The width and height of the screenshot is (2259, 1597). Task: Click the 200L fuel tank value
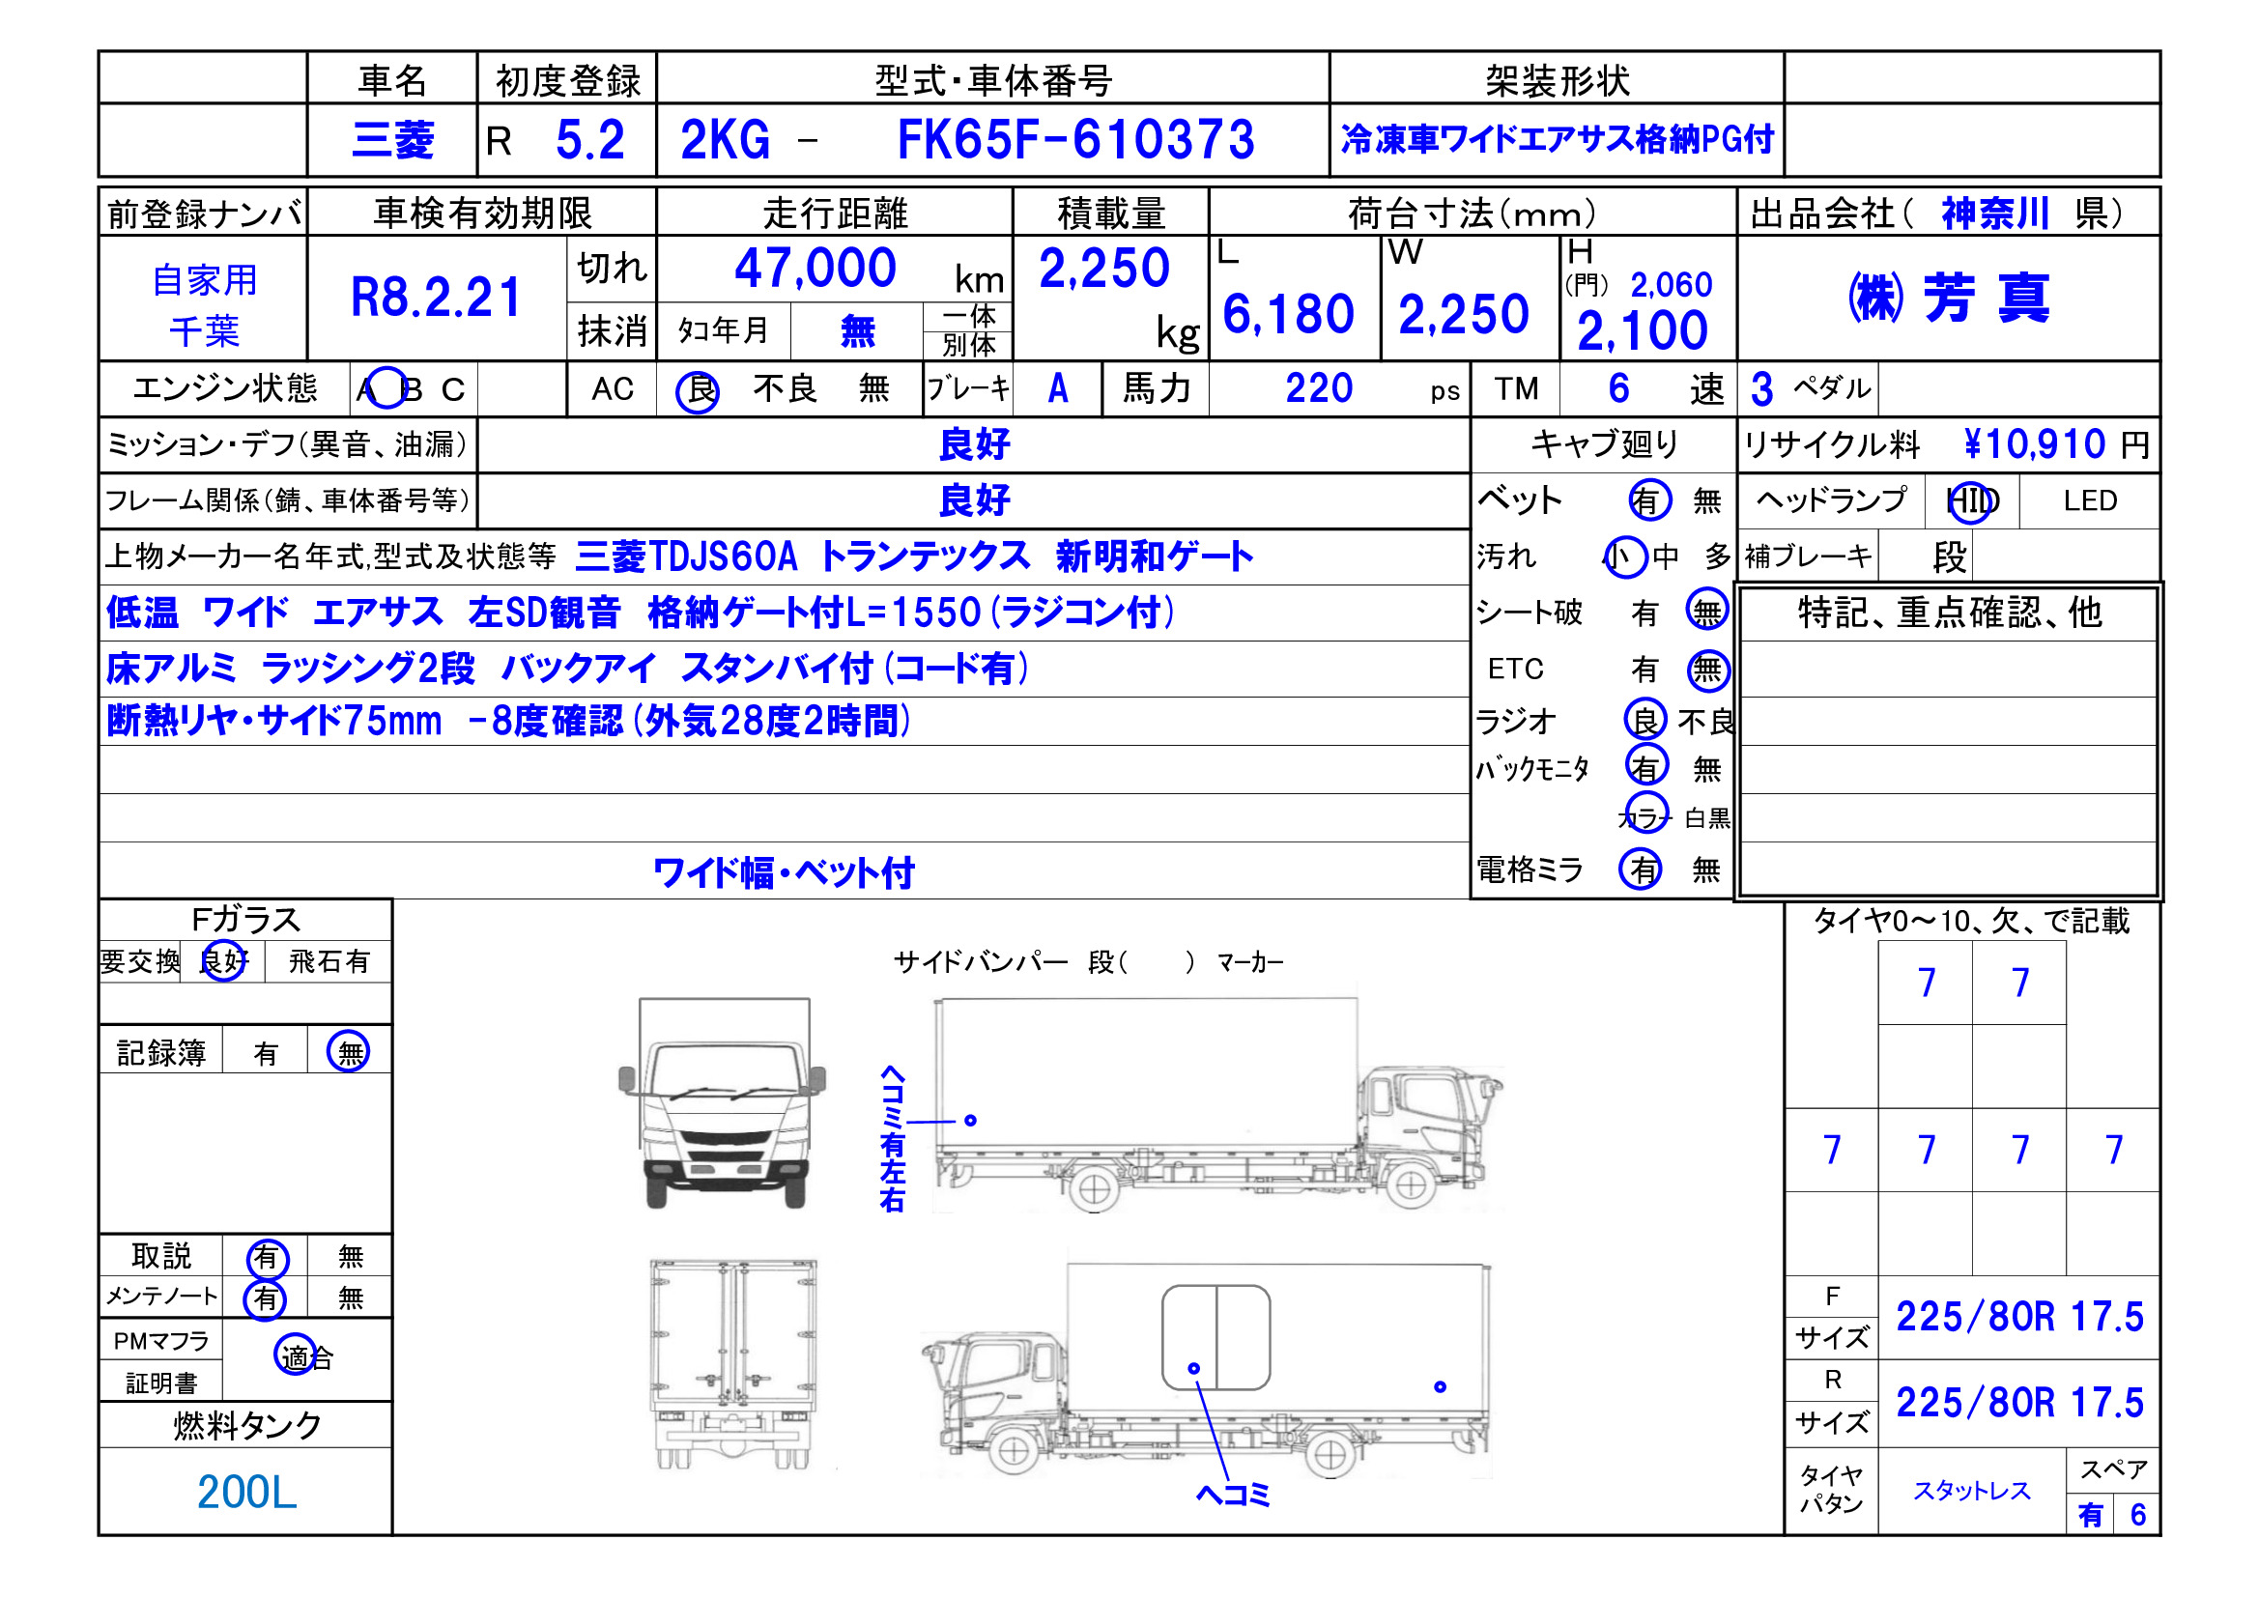tap(246, 1492)
